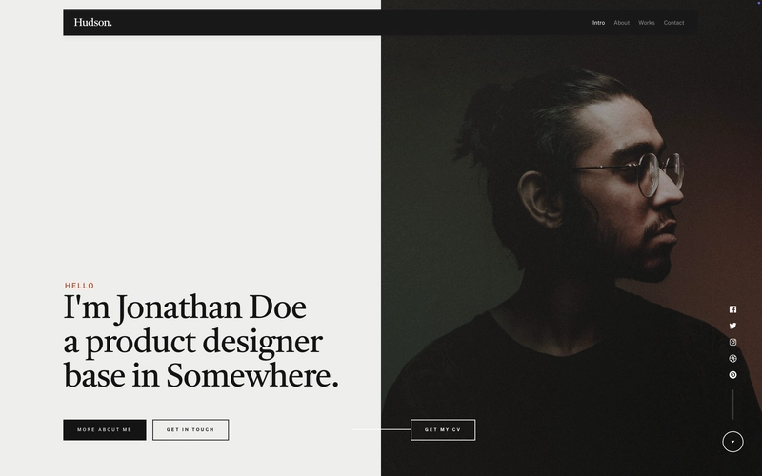This screenshot has width=762, height=476.
Task: Click the "I'm Jonathan Doe" heading
Action: pyautogui.click(x=185, y=307)
